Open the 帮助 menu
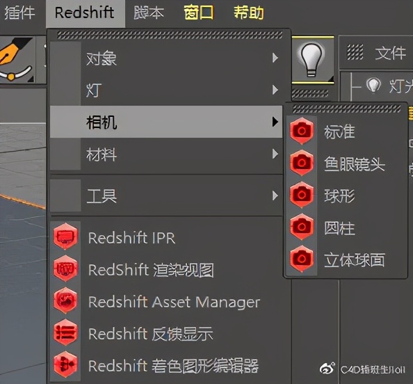Image resolution: width=413 pixels, height=384 pixels. [249, 13]
